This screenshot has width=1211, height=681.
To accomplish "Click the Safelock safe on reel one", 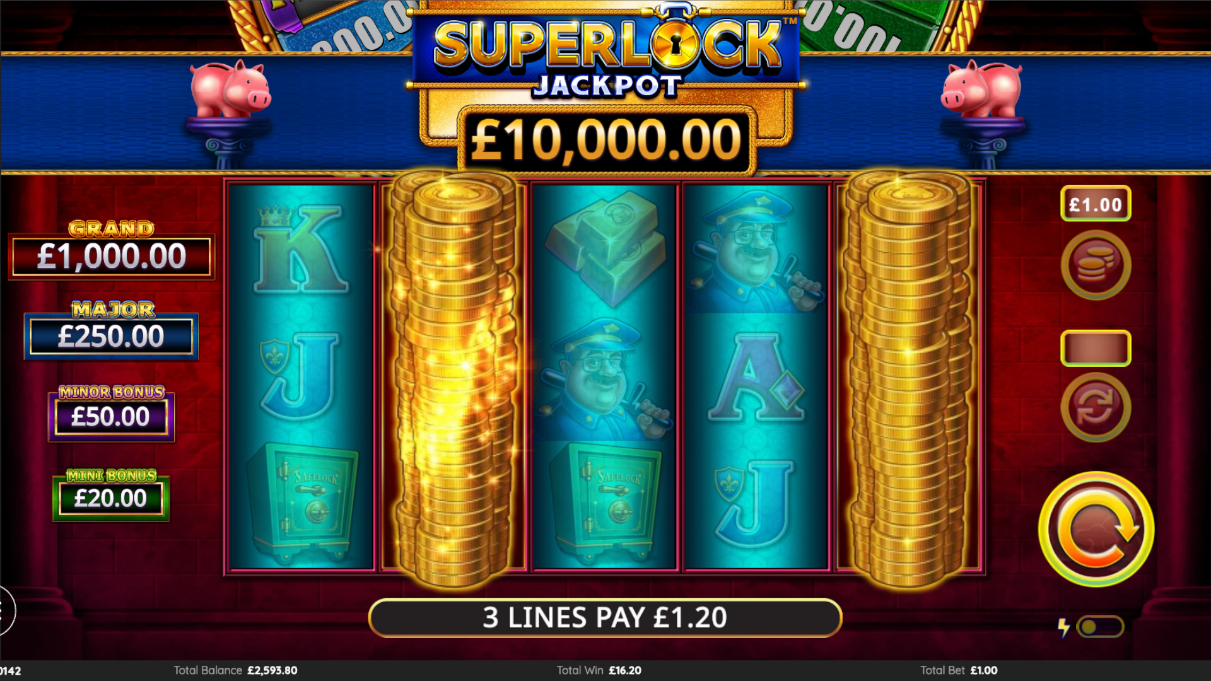I will pos(301,501).
